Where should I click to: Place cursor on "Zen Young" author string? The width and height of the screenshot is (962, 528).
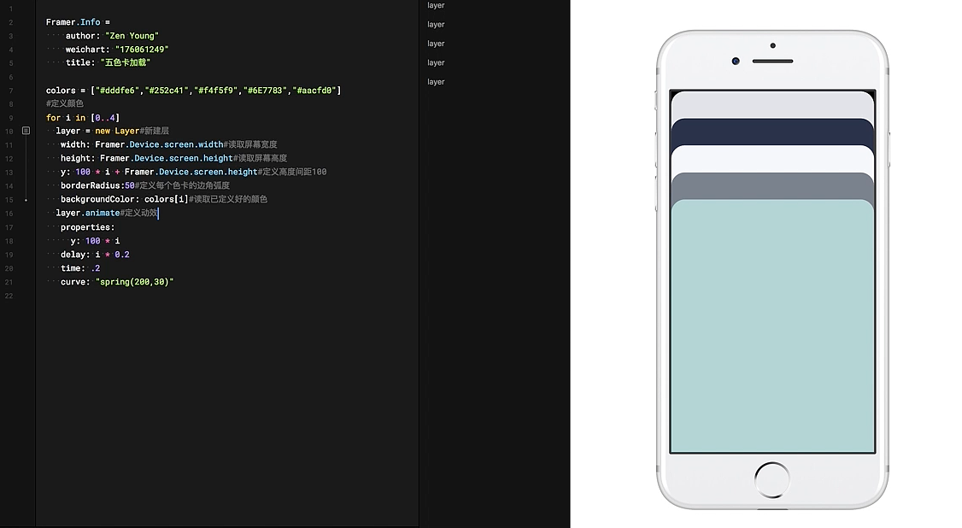coord(132,36)
